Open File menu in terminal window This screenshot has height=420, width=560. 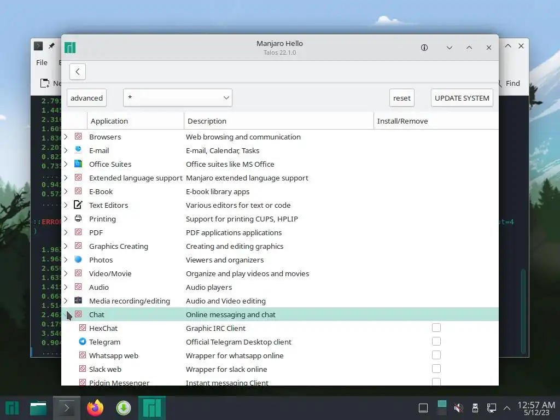[x=42, y=62]
